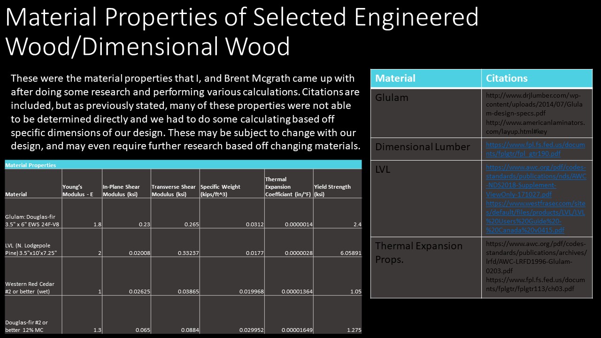Click the slide title text

pos(242,31)
